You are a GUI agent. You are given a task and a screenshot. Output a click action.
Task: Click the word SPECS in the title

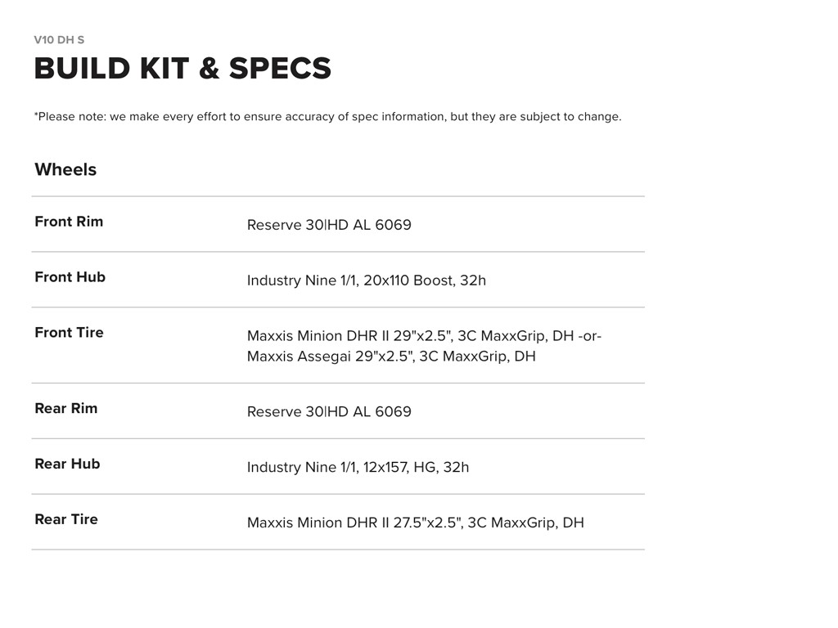280,69
